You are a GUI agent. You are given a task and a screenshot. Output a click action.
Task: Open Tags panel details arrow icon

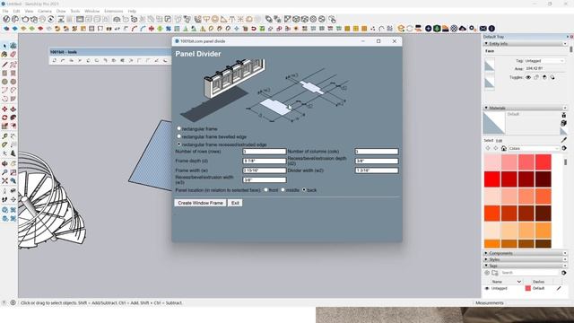(x=564, y=273)
